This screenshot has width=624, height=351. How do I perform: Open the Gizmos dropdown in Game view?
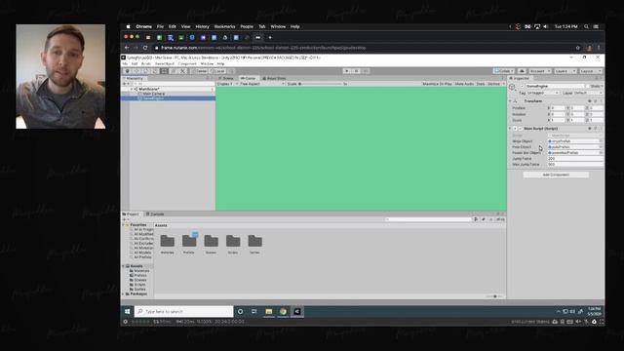[x=495, y=84]
